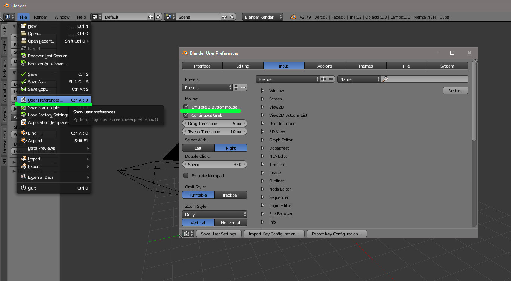The width and height of the screenshot is (511, 281).
Task: Delete the Default screen layout
Action: [x=158, y=17]
